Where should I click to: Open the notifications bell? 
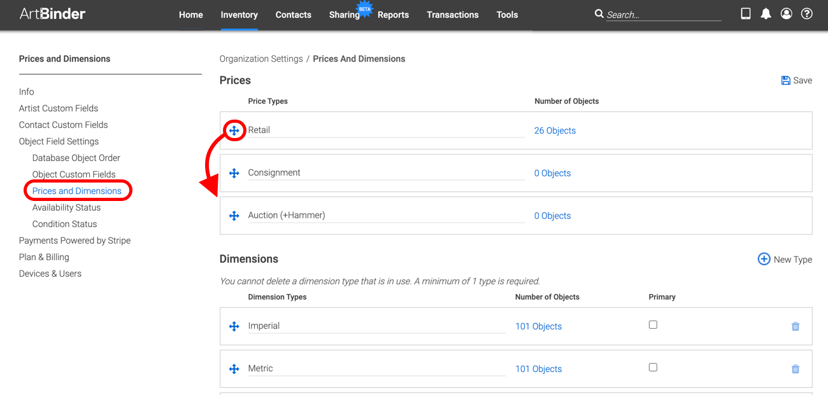pos(766,14)
